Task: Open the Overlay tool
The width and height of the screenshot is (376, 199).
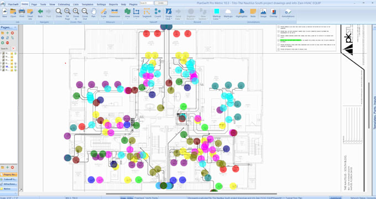Action: click(273, 13)
